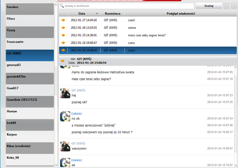Click the orange arrow on the 2012-01-24 19:48:47 row

coord(63,43)
